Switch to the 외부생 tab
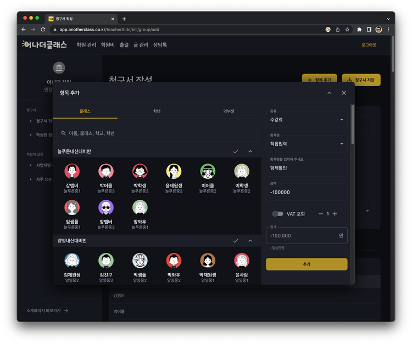The width and height of the screenshot is (412, 344). coord(229,111)
